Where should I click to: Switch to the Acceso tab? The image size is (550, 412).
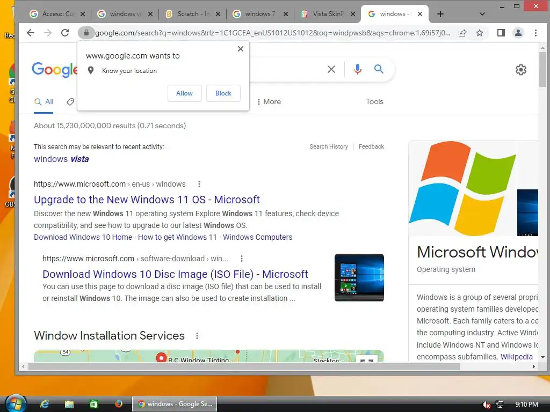tap(57, 14)
